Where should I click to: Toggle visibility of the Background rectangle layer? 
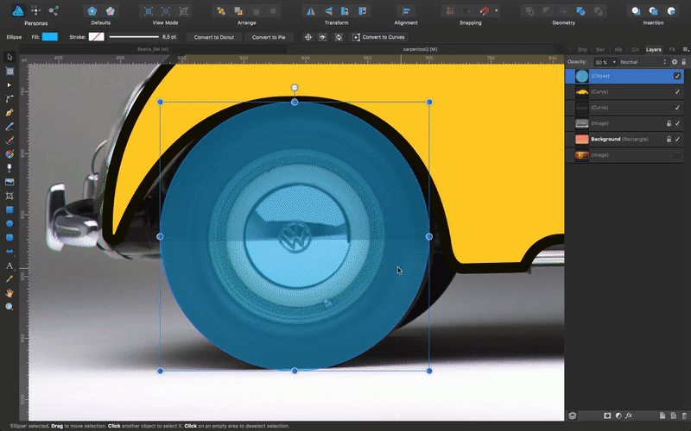[x=677, y=139]
